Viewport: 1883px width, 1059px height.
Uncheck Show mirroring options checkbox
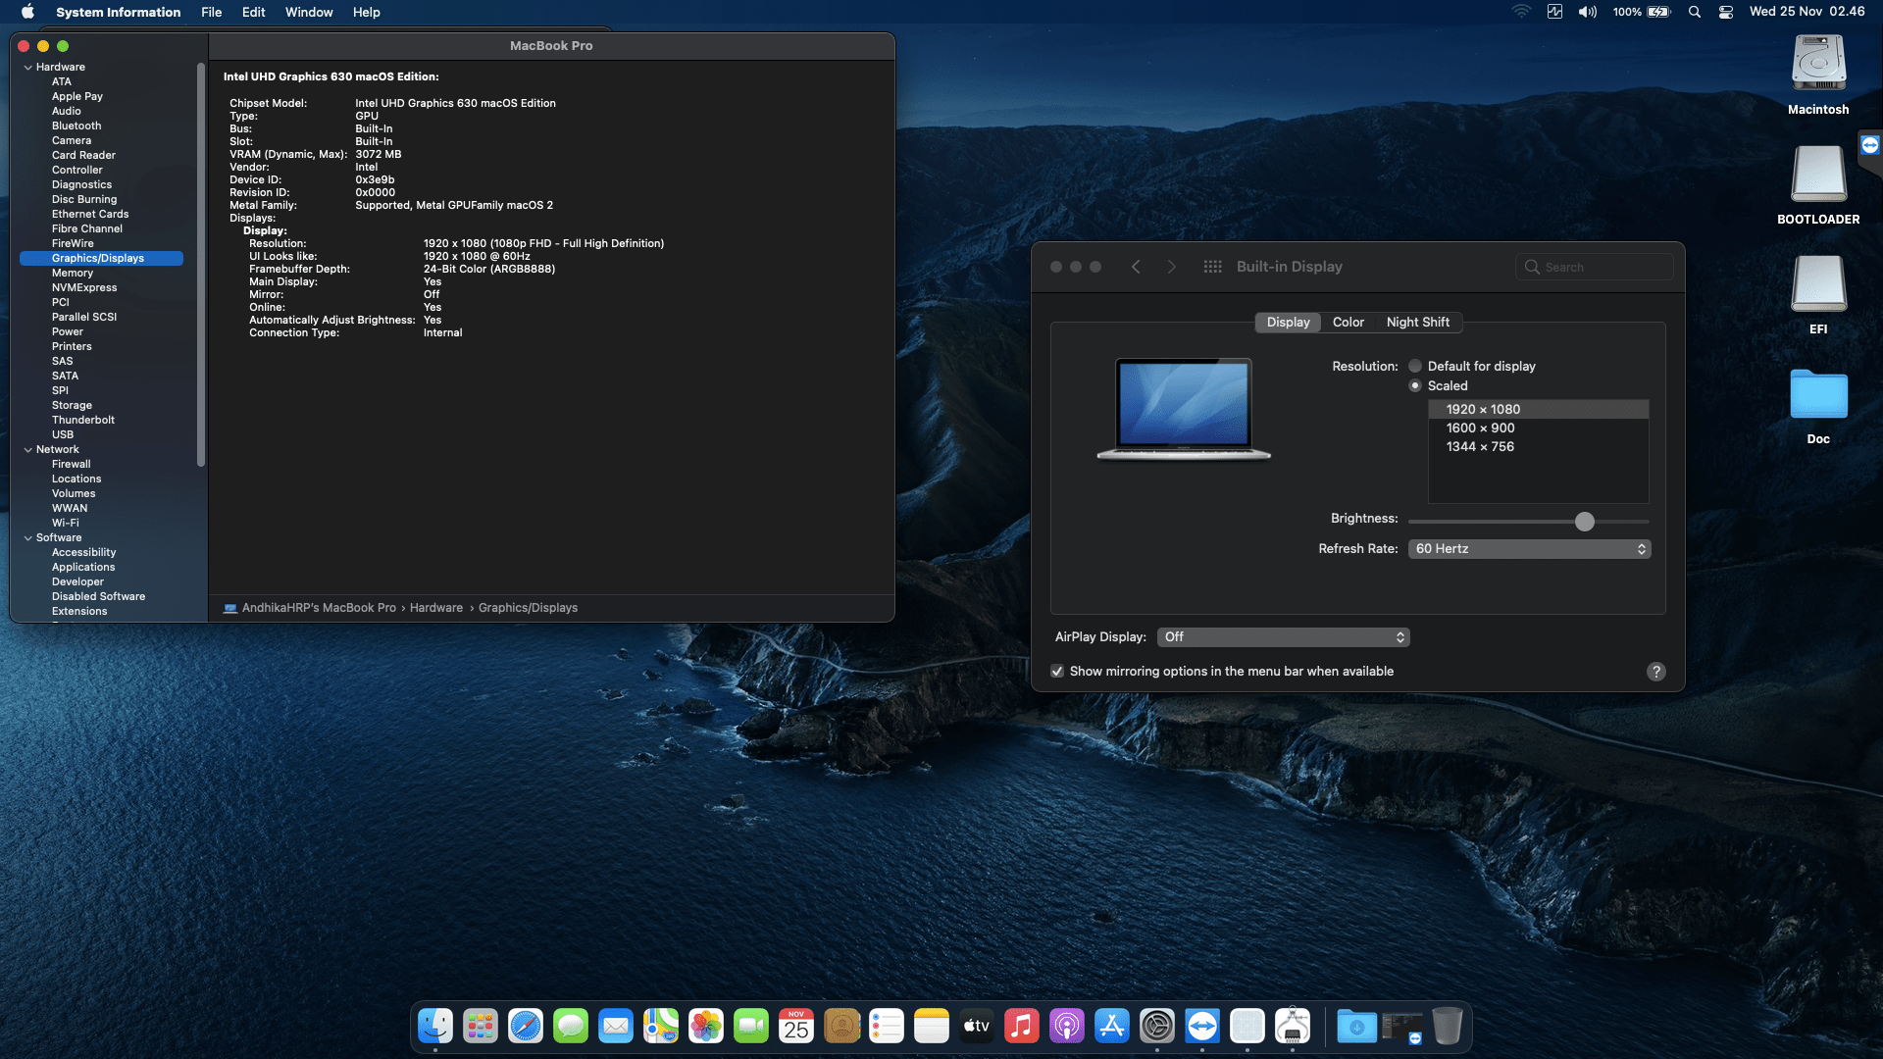[1057, 672]
